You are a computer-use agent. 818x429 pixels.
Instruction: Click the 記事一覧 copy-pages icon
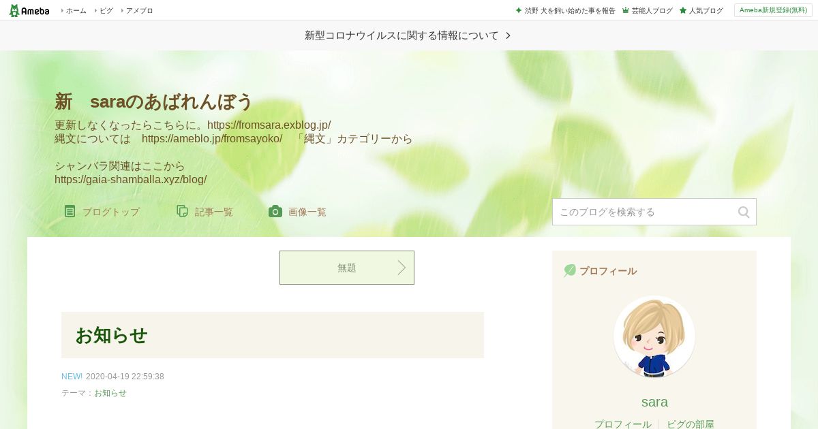tap(182, 211)
